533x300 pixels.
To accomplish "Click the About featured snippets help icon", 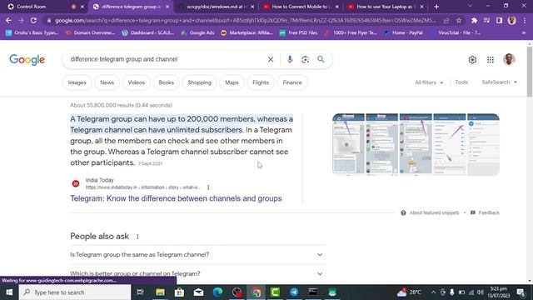I will [x=403, y=212].
